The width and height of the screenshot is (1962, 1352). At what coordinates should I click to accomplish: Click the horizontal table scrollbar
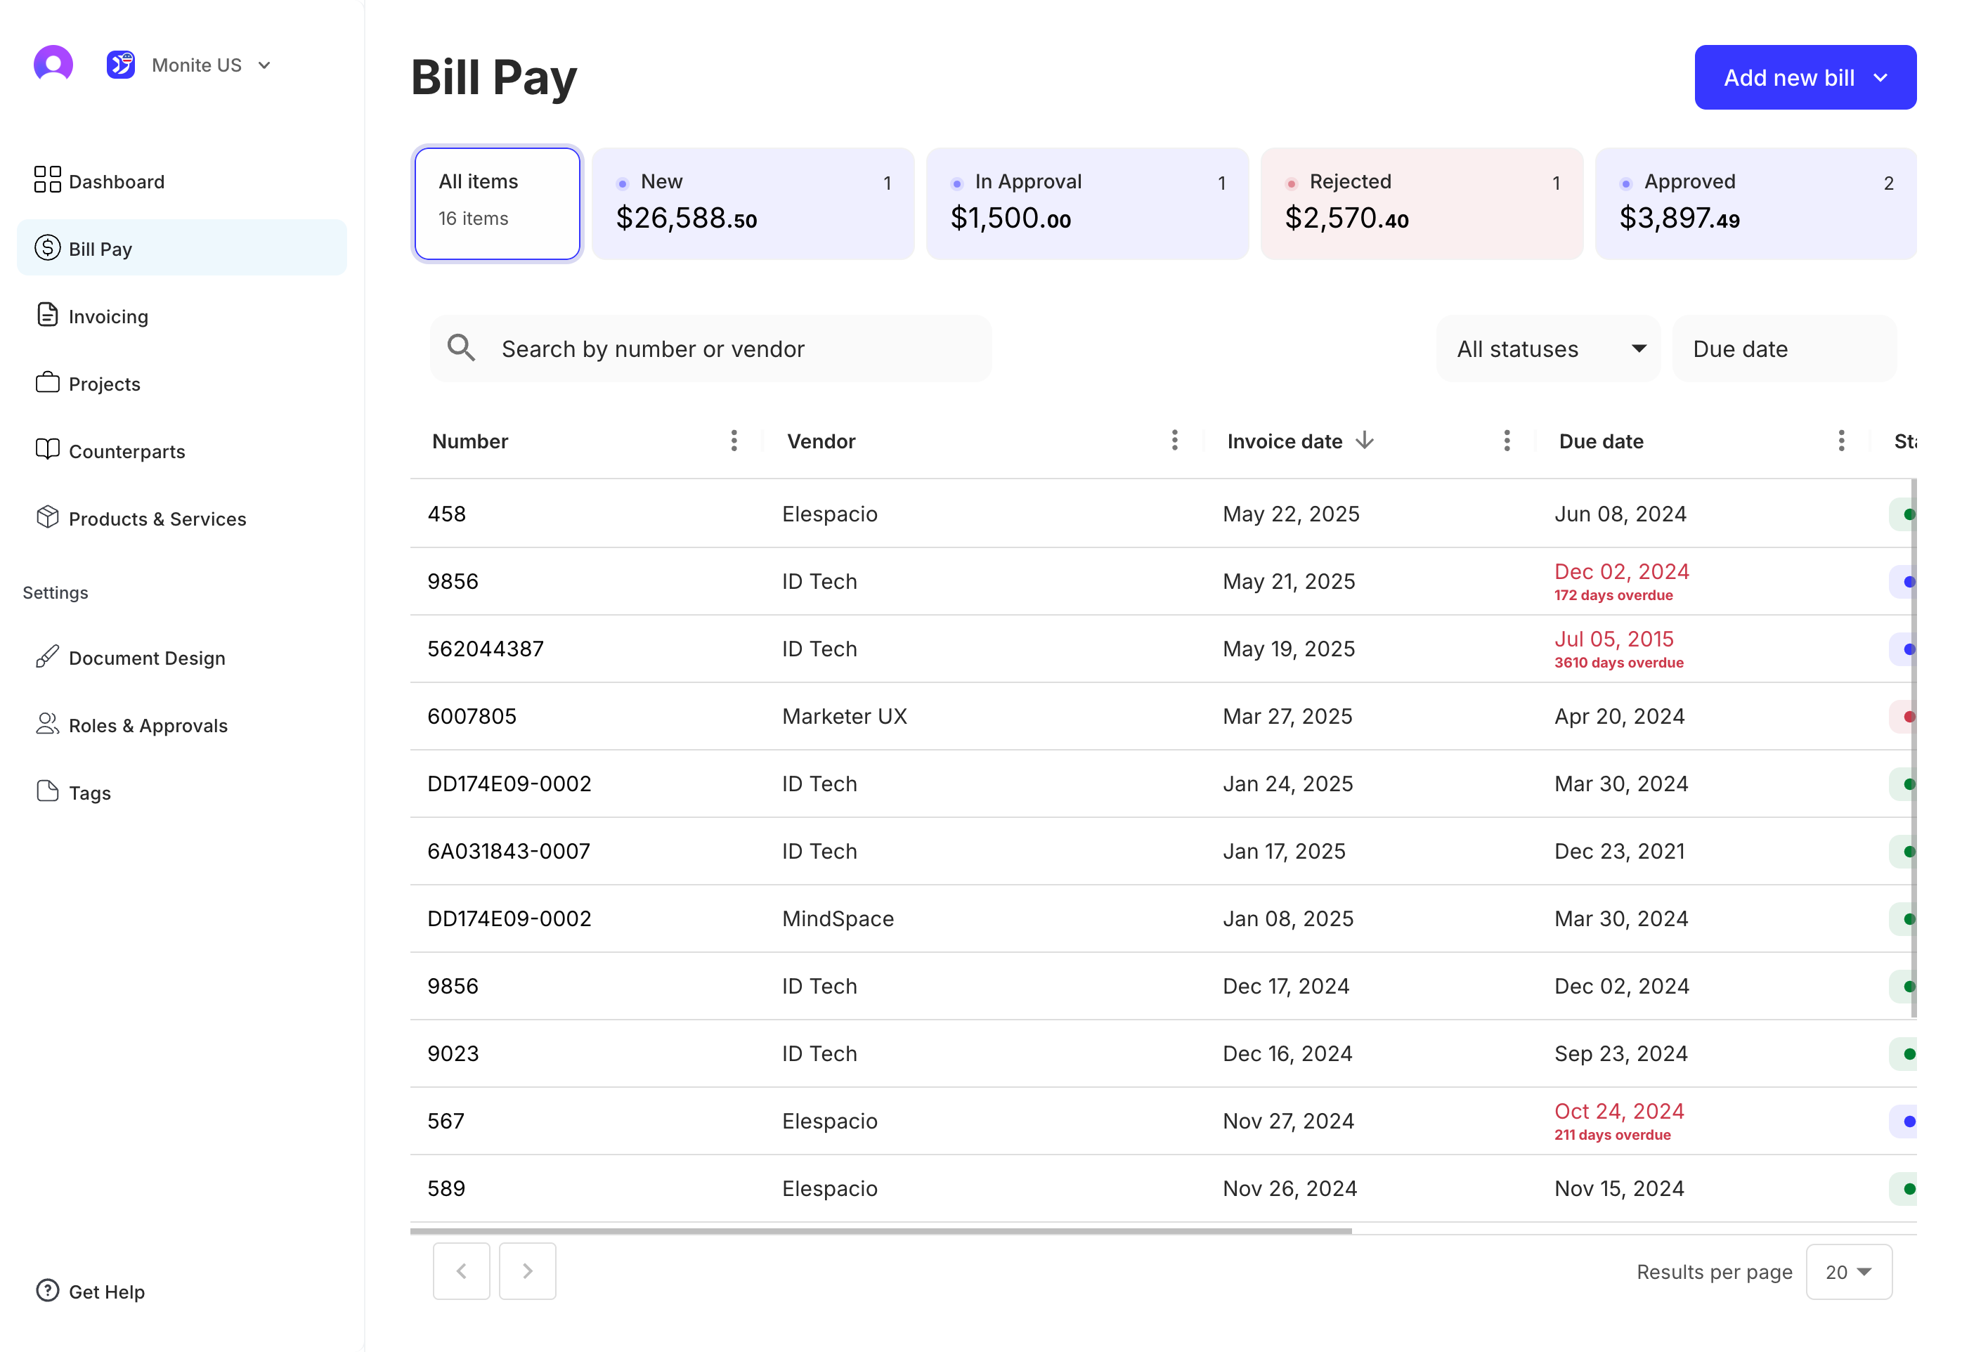click(x=881, y=1232)
